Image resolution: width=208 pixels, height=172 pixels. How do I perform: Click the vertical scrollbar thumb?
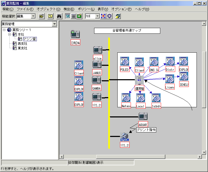(204, 80)
